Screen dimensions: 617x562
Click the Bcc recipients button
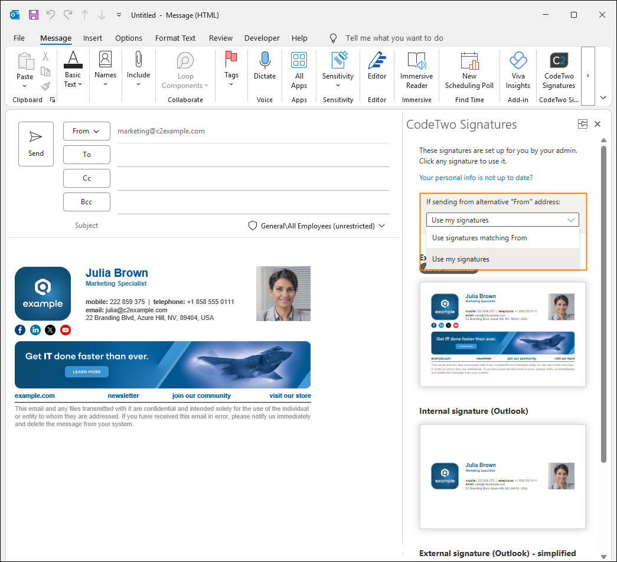point(87,202)
